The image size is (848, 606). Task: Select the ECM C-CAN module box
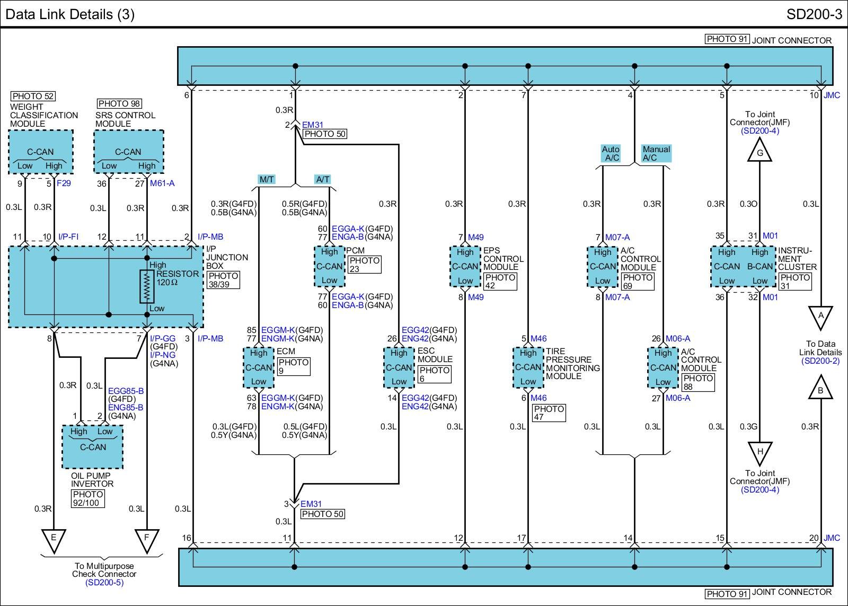click(259, 367)
